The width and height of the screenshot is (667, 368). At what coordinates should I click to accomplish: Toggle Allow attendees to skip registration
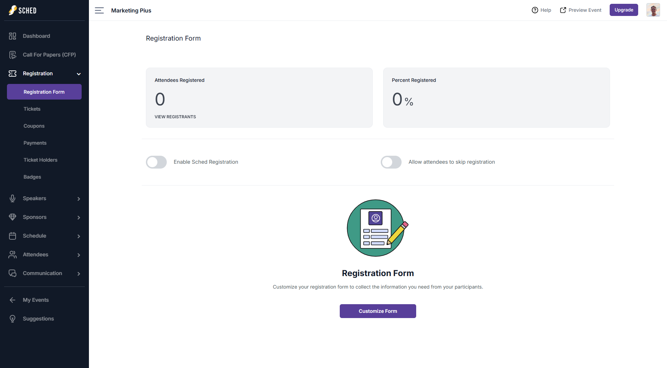click(391, 162)
